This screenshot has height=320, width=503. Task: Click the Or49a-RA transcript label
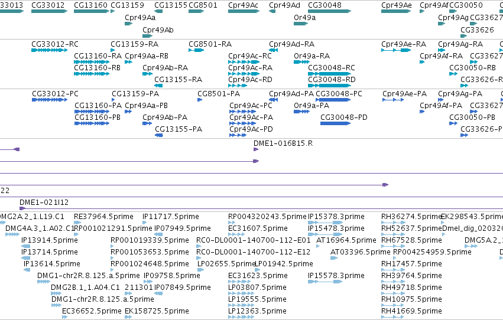311,56
